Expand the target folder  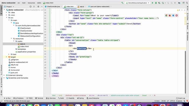click(6, 57)
